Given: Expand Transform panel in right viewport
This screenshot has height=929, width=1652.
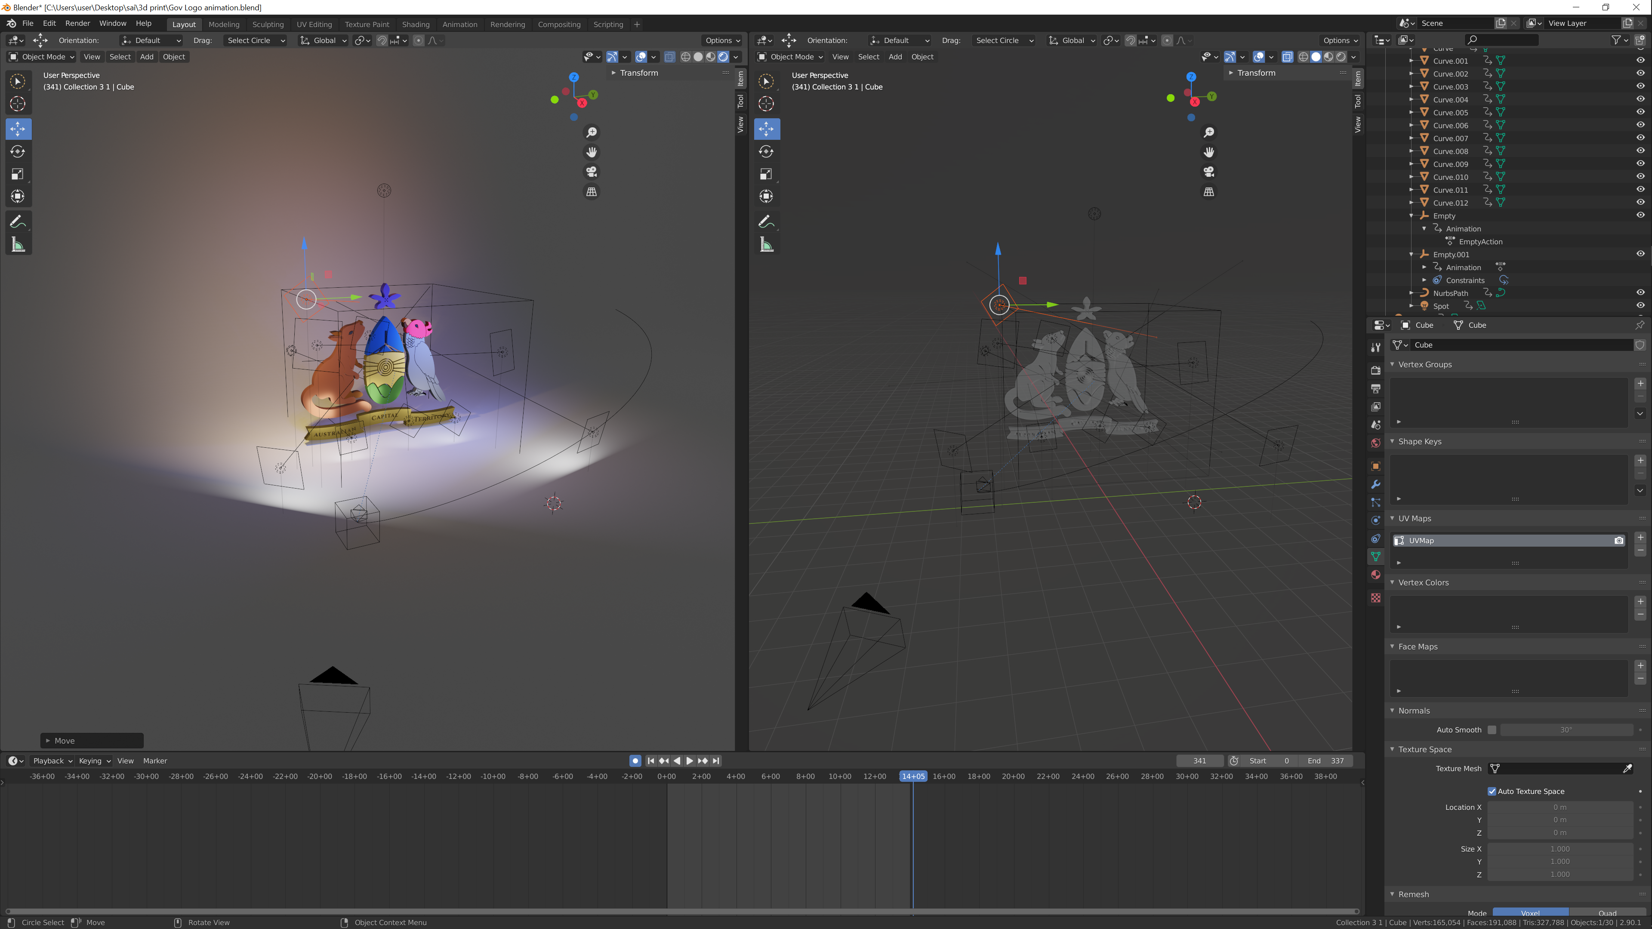Looking at the screenshot, I should pyautogui.click(x=1231, y=73).
